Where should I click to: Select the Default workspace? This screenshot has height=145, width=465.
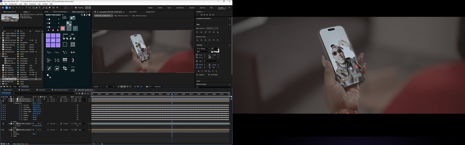coord(150,7)
